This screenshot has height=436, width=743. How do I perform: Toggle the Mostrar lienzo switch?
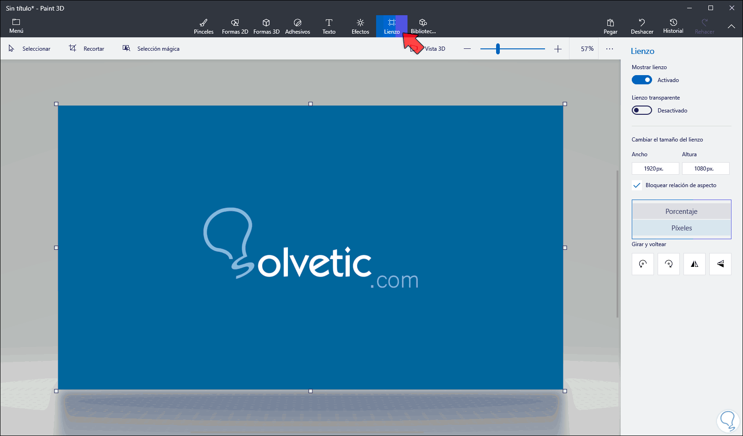tap(642, 80)
